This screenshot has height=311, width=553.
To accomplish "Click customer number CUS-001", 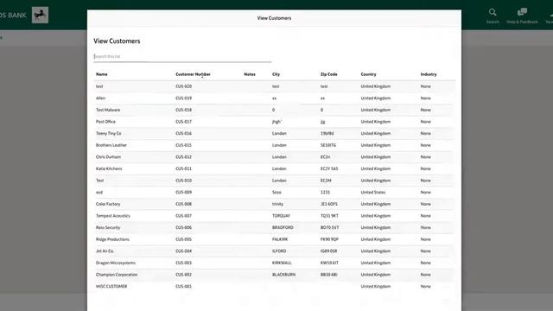I will pyautogui.click(x=184, y=286).
